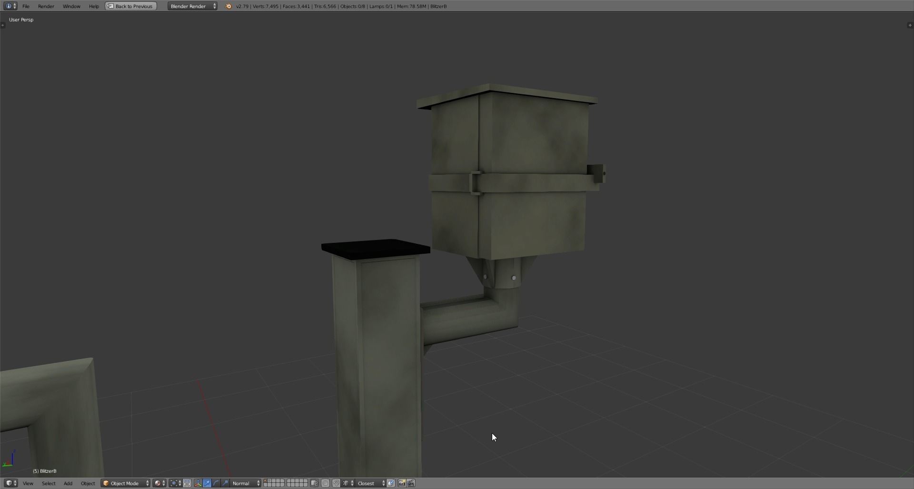Toggle lock camera and layers to scene

314,483
